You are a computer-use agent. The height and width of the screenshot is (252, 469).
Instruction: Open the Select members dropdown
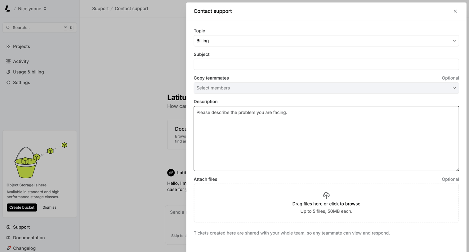[x=326, y=88]
